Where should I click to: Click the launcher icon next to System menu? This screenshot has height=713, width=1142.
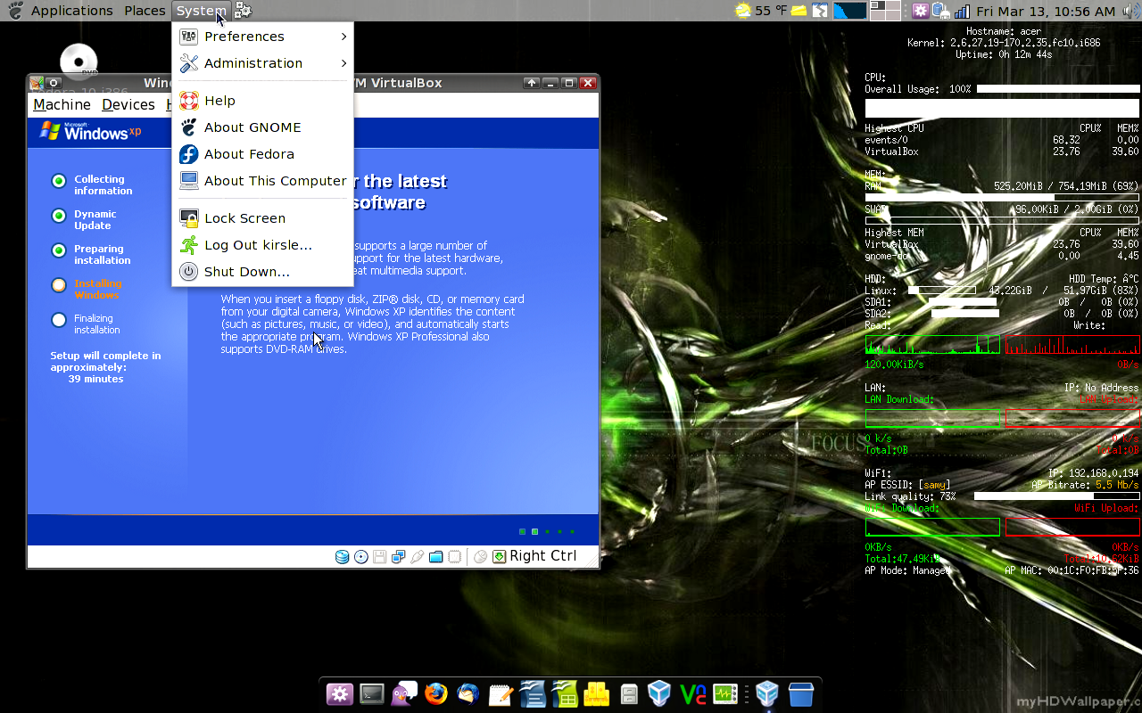[243, 11]
